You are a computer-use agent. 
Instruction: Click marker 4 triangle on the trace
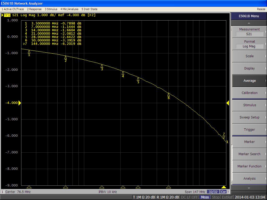[x=123, y=73]
